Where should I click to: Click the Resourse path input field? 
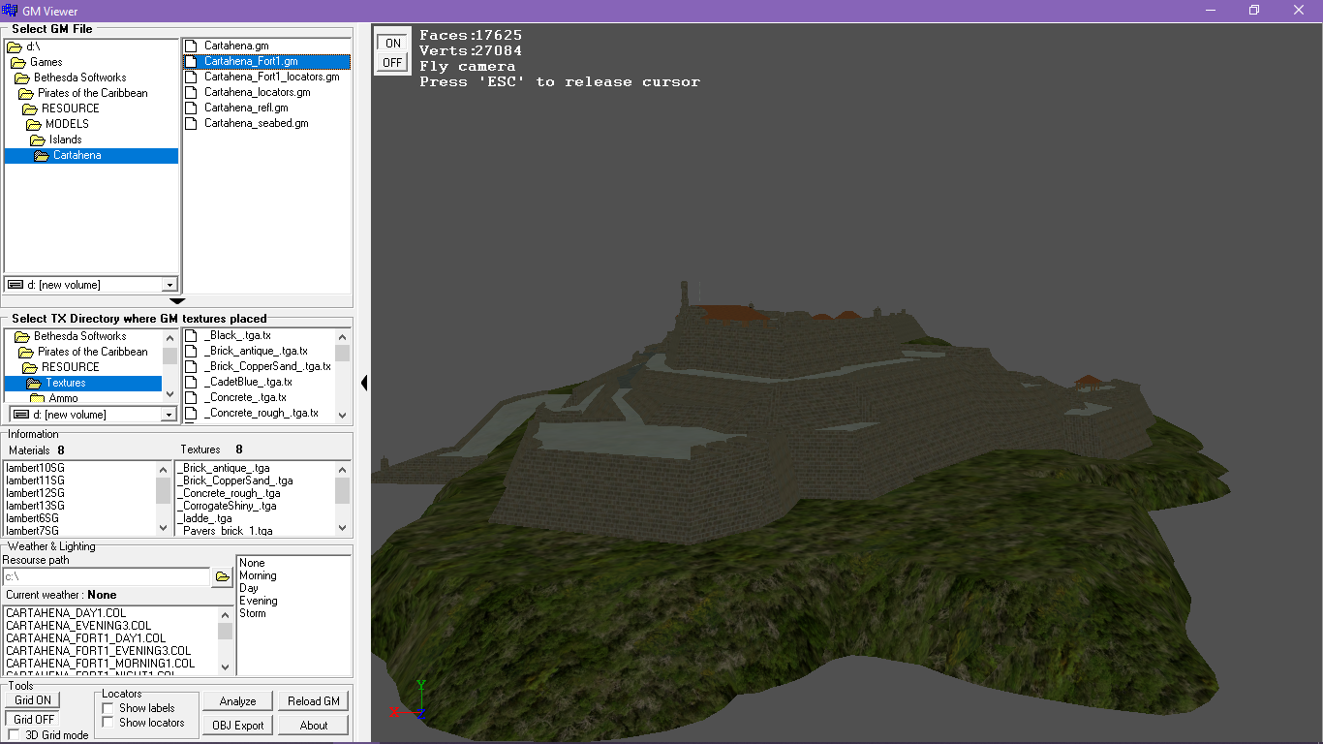tap(107, 577)
